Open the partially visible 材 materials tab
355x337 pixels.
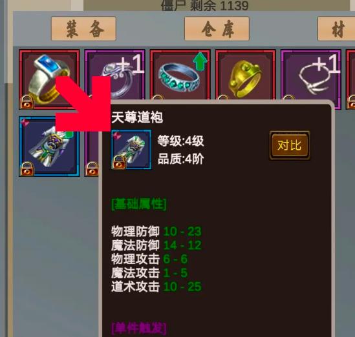click(x=336, y=28)
